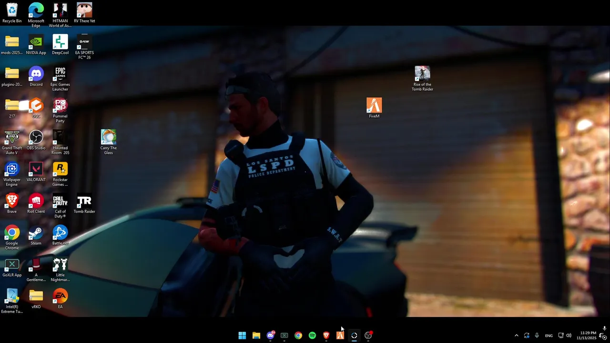Select the plugins-20 folder icon
The image size is (610, 343).
click(12, 77)
